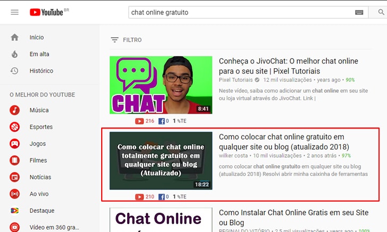Click the Histórico clock icon
Screen dimensions: 387x232
click(x=14, y=71)
